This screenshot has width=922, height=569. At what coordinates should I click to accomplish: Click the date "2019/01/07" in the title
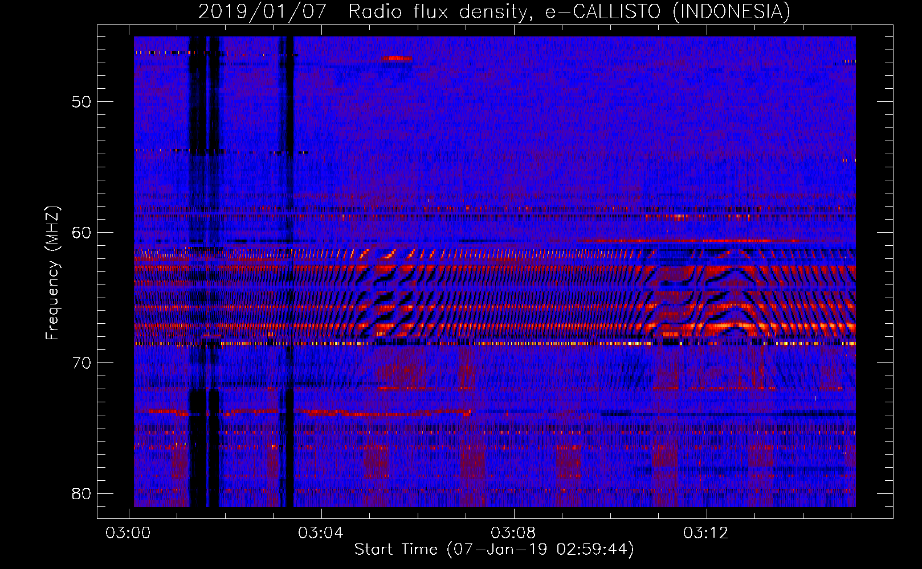click(263, 12)
